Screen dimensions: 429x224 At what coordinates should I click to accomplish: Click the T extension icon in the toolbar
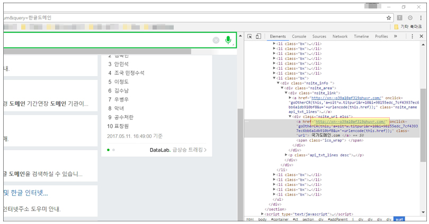[x=400, y=18]
